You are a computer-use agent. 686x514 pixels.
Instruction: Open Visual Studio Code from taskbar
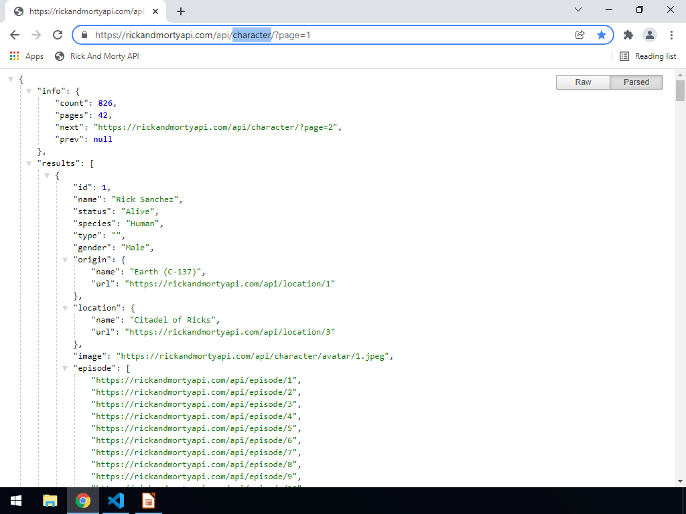point(116,501)
